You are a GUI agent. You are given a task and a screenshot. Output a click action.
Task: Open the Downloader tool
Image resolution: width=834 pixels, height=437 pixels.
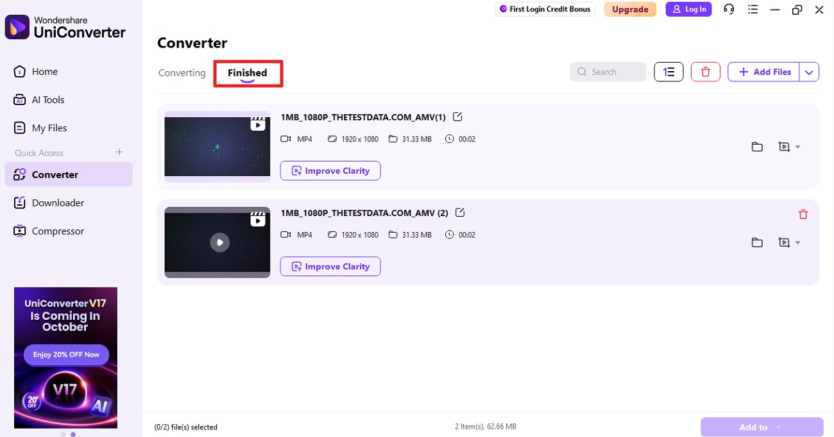49,202
